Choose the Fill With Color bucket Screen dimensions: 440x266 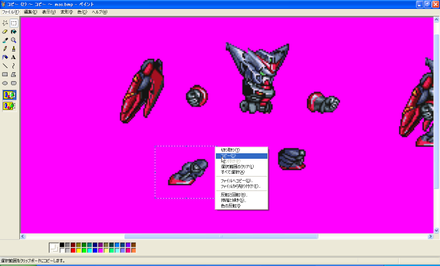click(x=14, y=32)
